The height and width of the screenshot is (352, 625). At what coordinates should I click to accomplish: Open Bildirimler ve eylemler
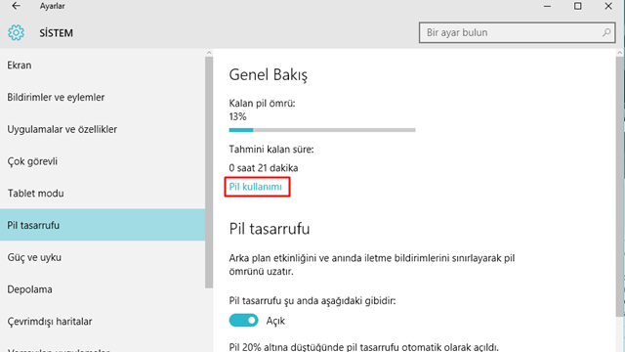(103, 97)
